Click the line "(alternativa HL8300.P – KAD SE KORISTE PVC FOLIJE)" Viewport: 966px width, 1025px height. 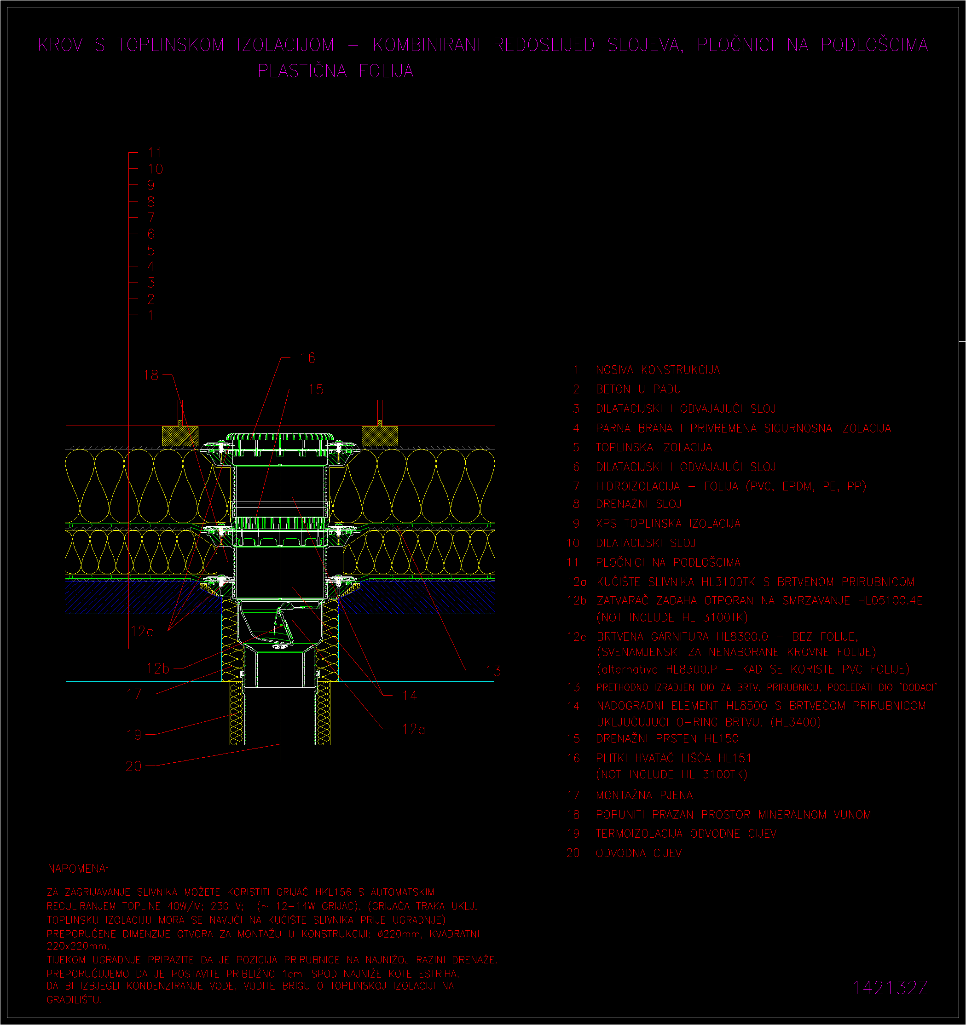point(753,669)
